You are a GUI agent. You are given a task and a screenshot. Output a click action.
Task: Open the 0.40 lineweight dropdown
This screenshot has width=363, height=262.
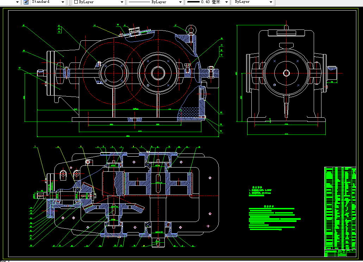pos(226,2)
